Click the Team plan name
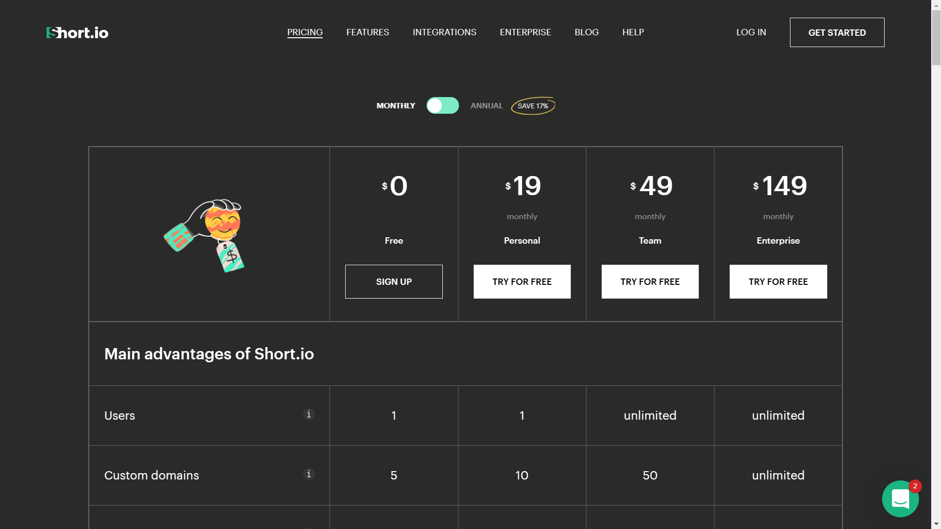941x529 pixels. (x=650, y=241)
